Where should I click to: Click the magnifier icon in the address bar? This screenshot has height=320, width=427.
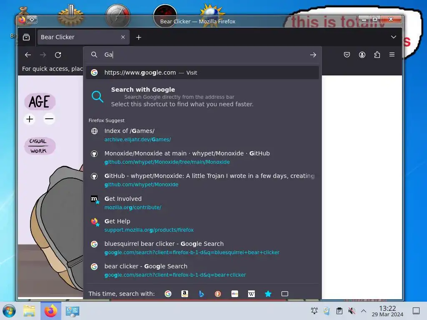coord(94,55)
